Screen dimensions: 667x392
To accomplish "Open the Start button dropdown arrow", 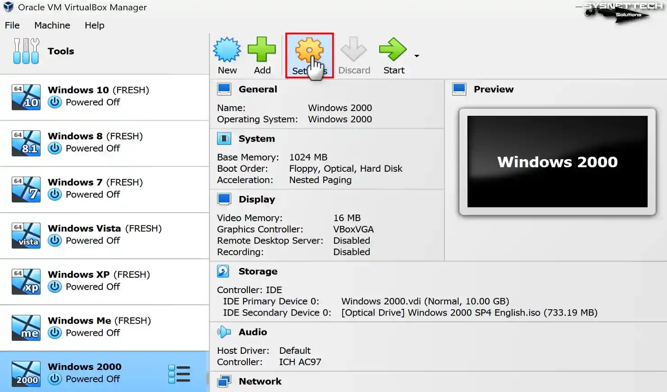I will coord(417,56).
